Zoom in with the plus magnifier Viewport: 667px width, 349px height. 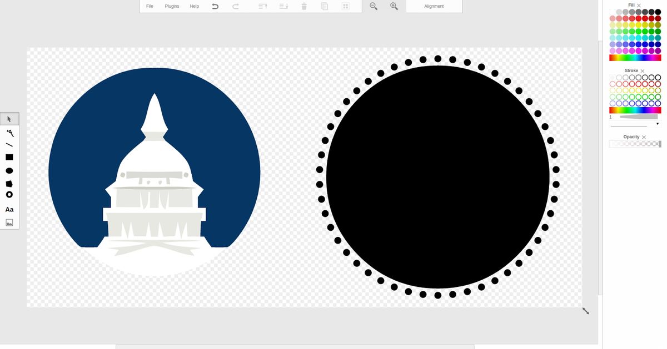394,6
